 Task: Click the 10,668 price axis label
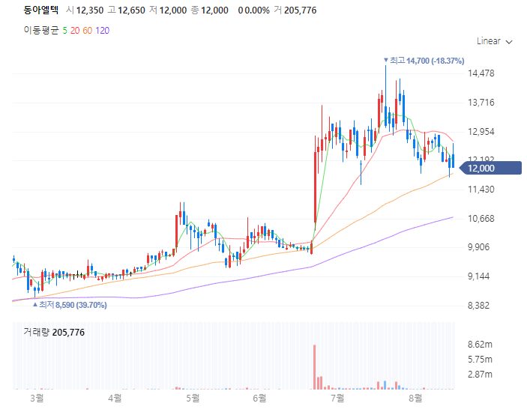coord(481,219)
